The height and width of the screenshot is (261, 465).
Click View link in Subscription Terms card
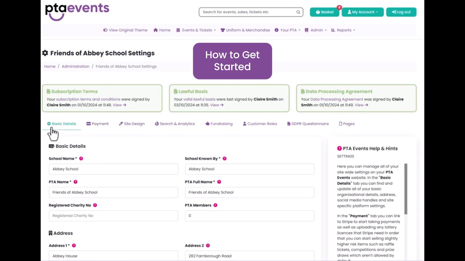click(120, 105)
